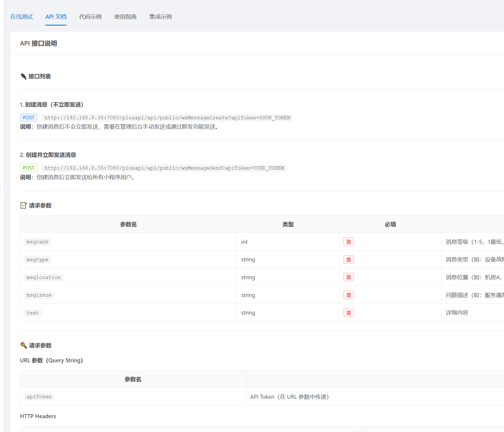Click the blue POST badge for wxMessageCreate

[29, 118]
